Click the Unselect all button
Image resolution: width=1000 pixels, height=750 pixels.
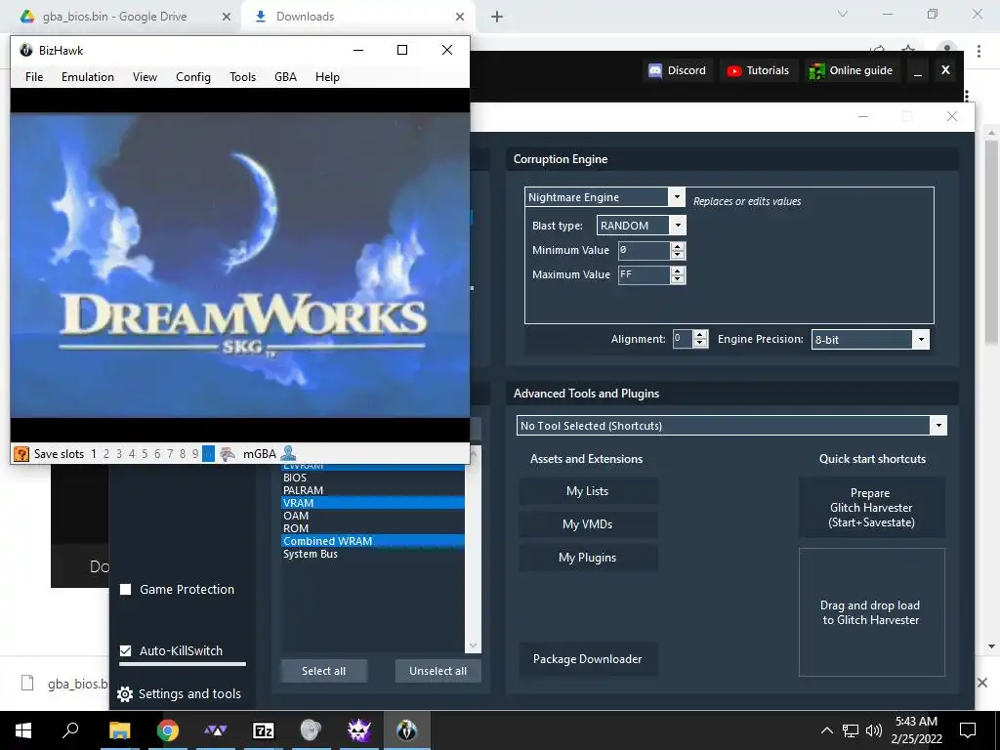point(438,671)
